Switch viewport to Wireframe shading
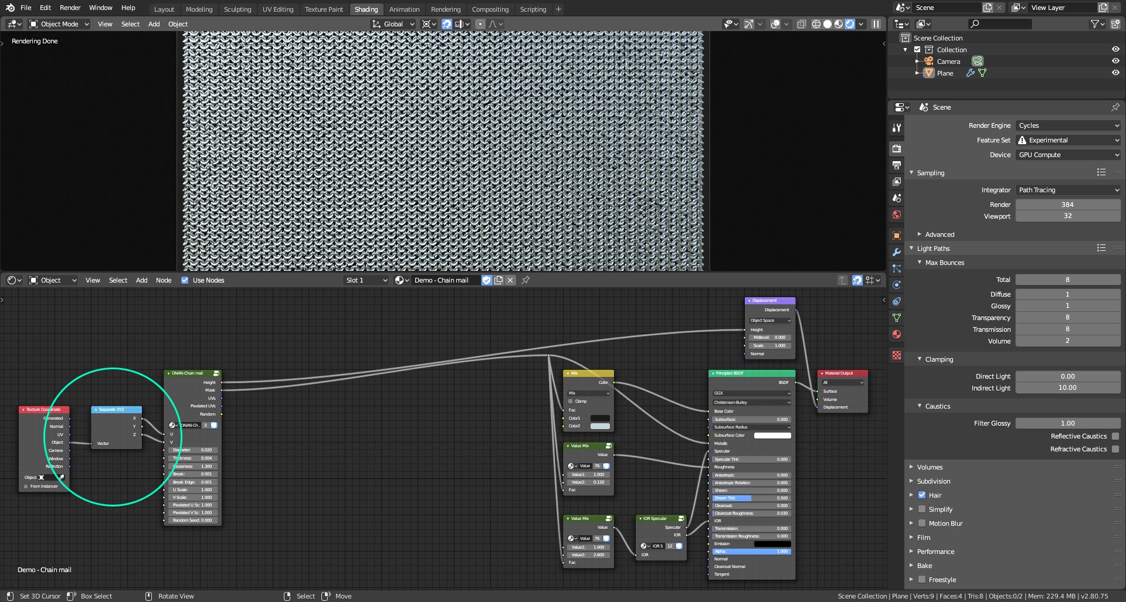The height and width of the screenshot is (602, 1126). tap(816, 24)
